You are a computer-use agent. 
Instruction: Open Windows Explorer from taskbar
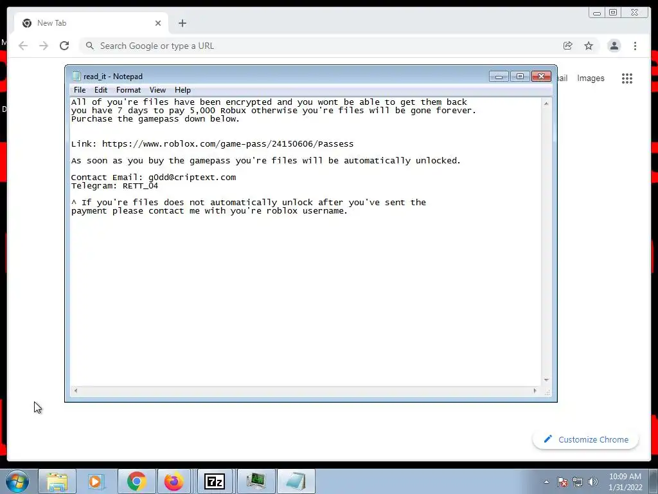click(x=57, y=481)
